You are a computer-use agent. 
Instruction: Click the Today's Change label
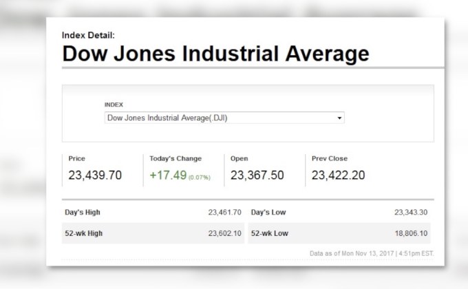coord(174,158)
